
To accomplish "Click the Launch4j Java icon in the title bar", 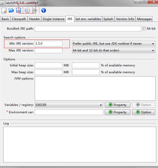I will tap(2, 3).
